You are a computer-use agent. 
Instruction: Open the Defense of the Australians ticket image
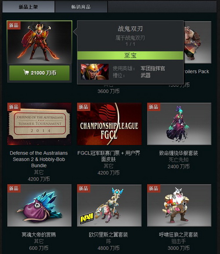(x=39, y=124)
